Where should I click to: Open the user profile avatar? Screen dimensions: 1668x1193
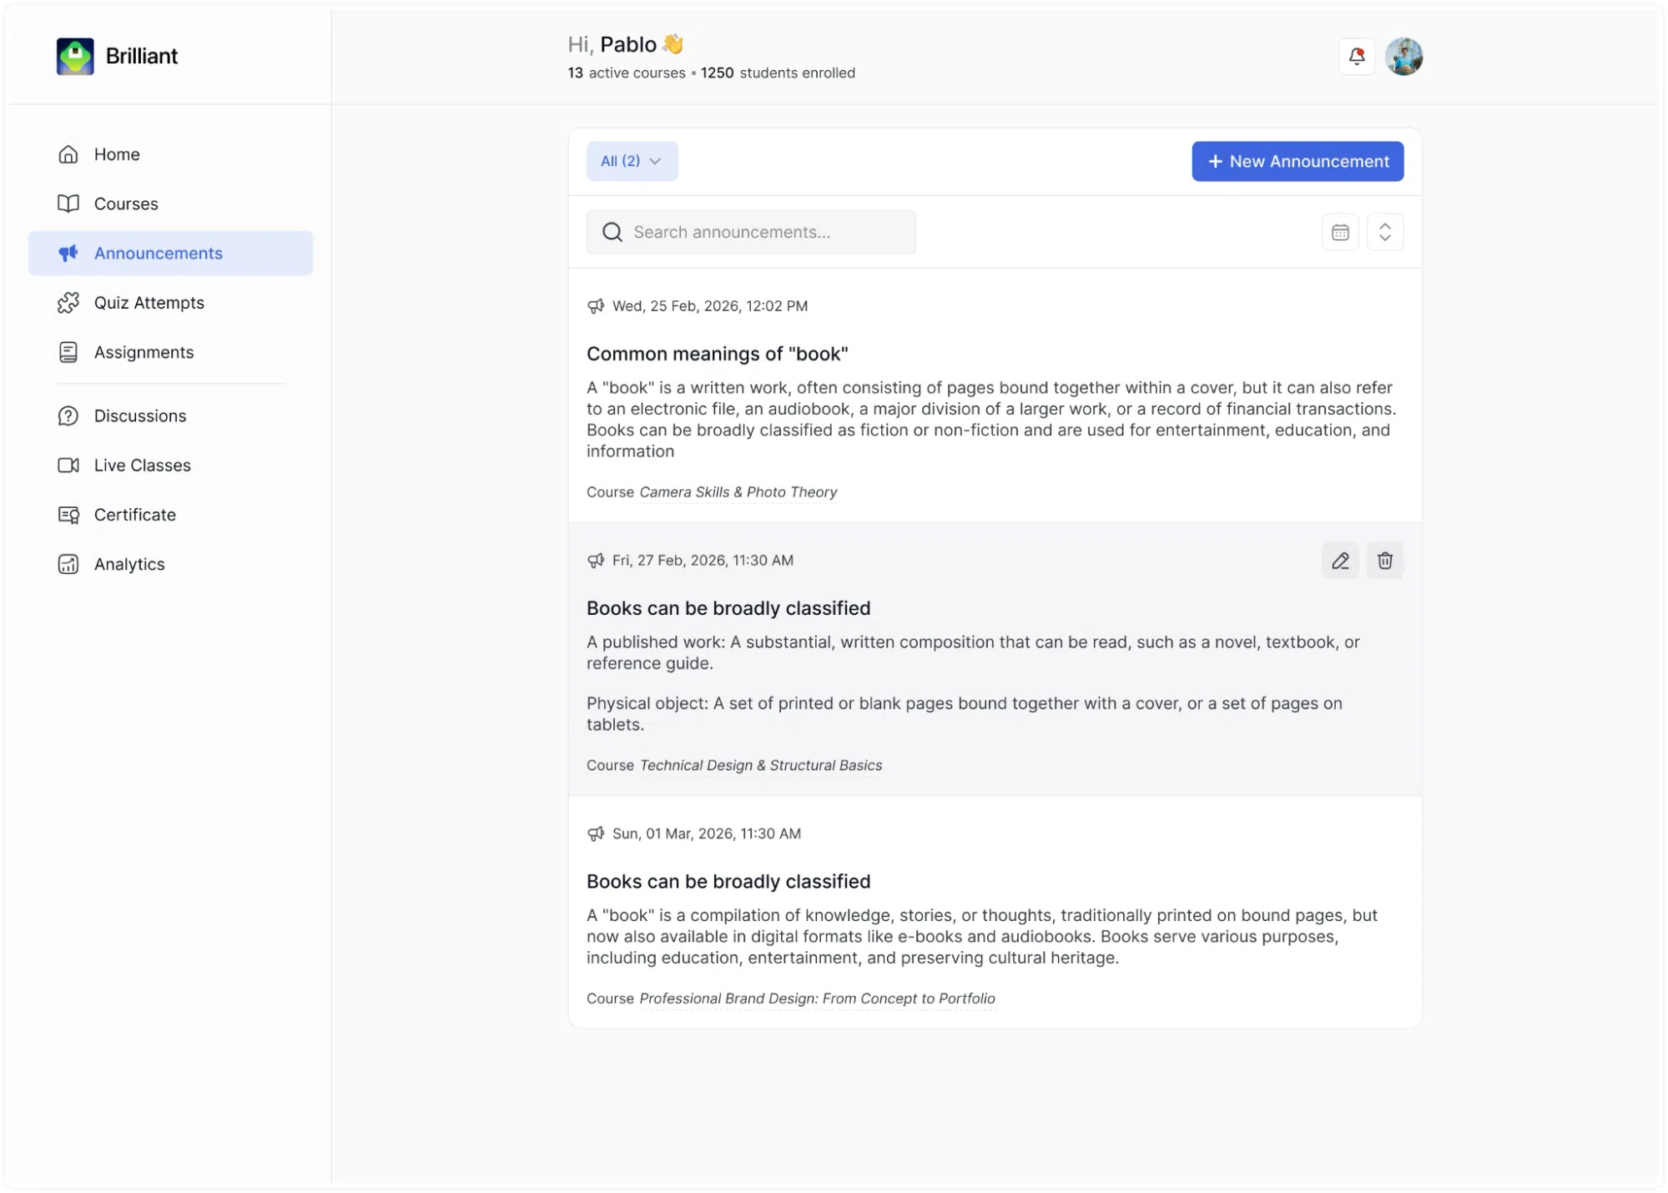pos(1403,57)
